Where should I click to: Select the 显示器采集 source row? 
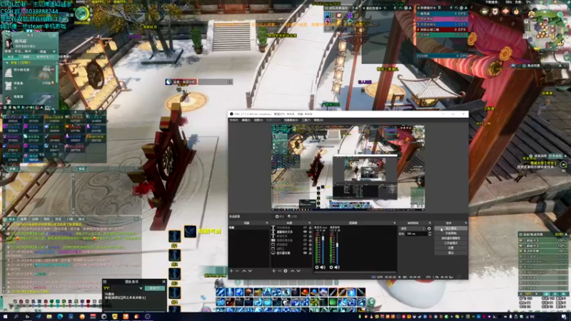click(292, 253)
